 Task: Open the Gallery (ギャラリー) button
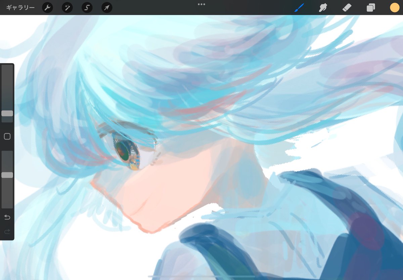[20, 7]
